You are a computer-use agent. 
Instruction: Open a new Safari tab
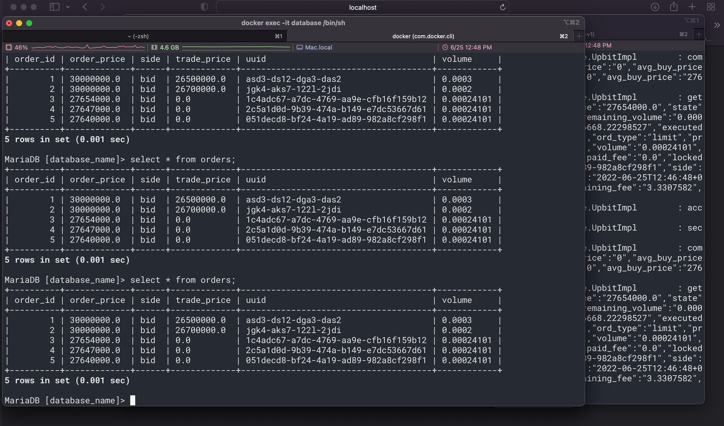[x=692, y=7]
